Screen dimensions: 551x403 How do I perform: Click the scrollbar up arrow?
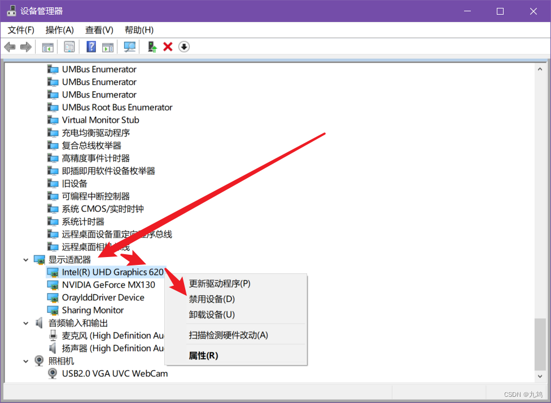tap(540, 69)
